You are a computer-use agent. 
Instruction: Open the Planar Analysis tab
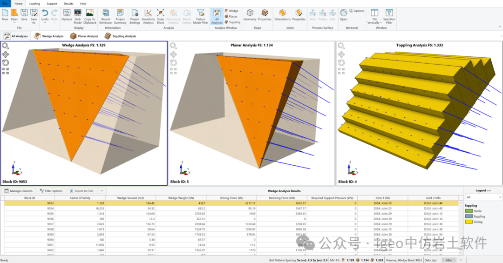tap(84, 36)
